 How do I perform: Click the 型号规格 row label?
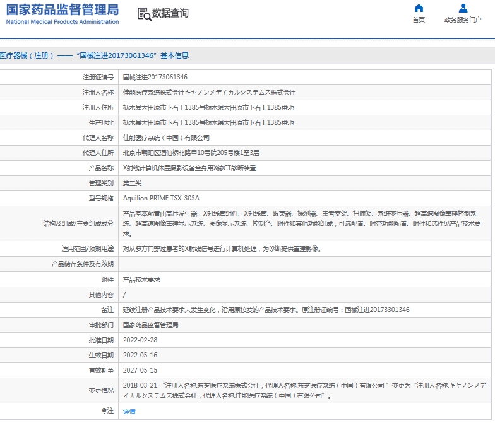[101, 198]
